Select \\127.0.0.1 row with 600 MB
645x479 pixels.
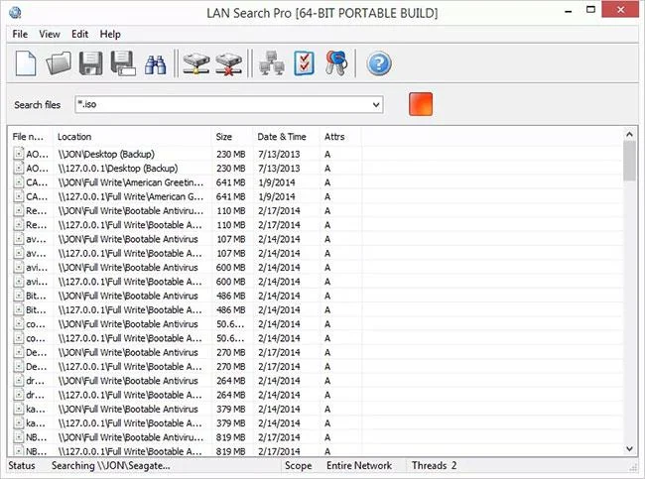tap(316, 282)
